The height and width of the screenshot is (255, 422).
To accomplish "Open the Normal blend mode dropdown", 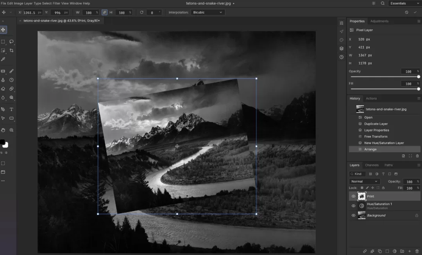I will (365, 182).
